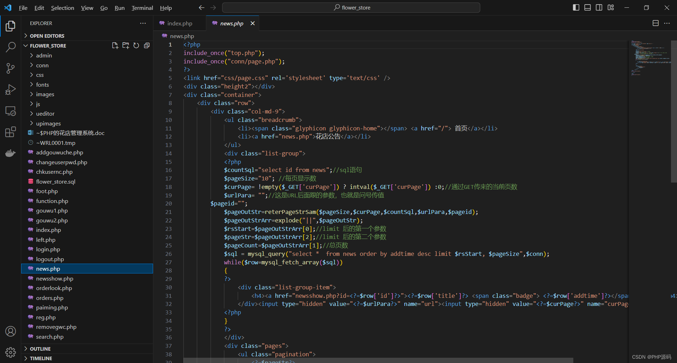
Task: Click the vertical editor scrollbar
Action: 674,111
